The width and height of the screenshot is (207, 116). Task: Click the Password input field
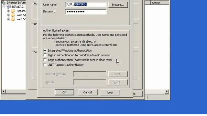[86, 12]
